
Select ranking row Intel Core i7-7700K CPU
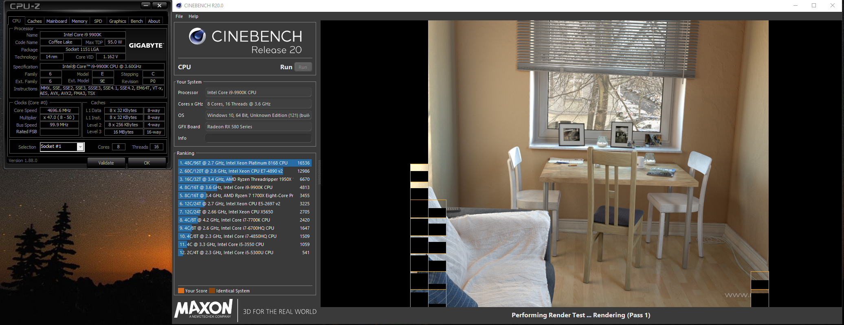pos(245,220)
